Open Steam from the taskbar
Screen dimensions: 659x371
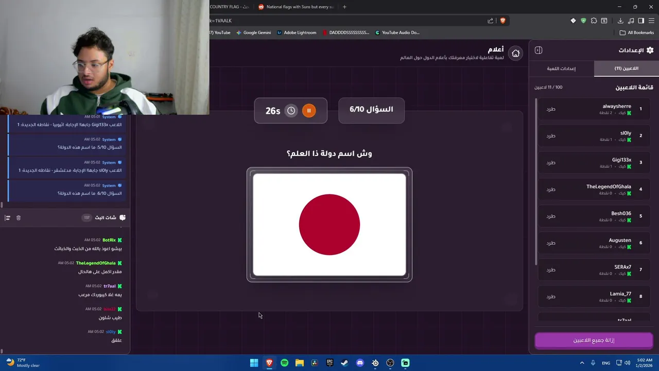tap(344, 363)
